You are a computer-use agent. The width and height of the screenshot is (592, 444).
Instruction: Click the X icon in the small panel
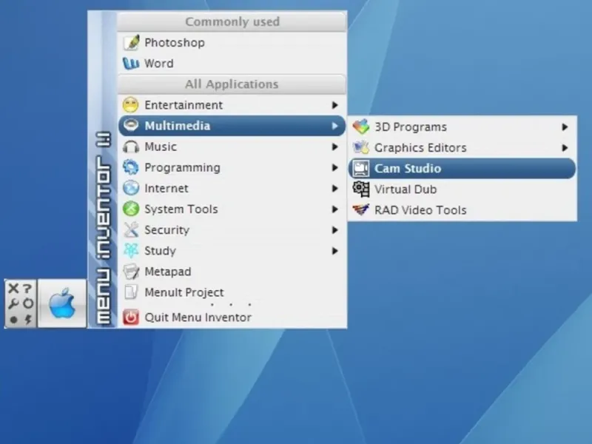pos(13,289)
